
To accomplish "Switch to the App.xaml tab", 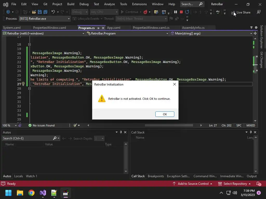I will [114, 28].
